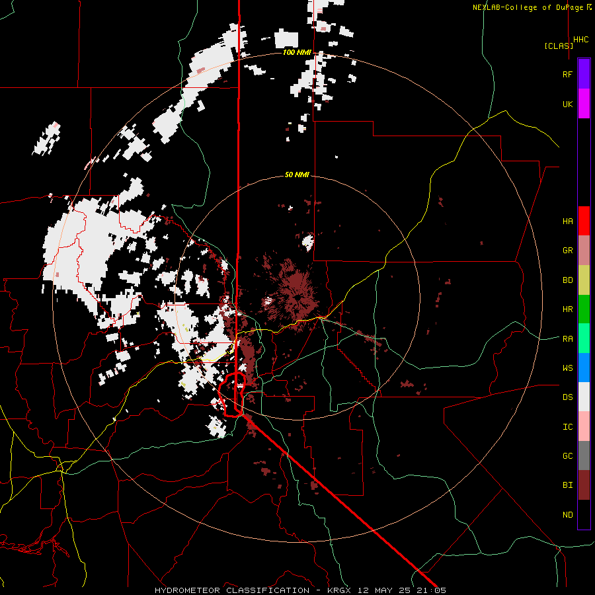Click the IC legend label
This screenshot has height=595, width=595.
[567, 427]
